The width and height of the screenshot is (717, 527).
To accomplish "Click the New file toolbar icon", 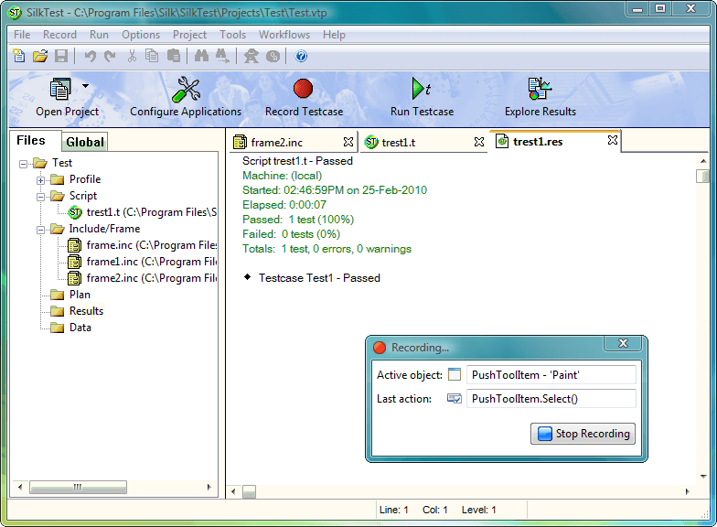I will (18, 56).
